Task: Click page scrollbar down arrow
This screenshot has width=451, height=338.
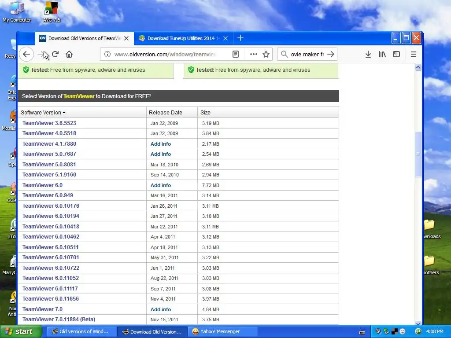Action: (418, 323)
